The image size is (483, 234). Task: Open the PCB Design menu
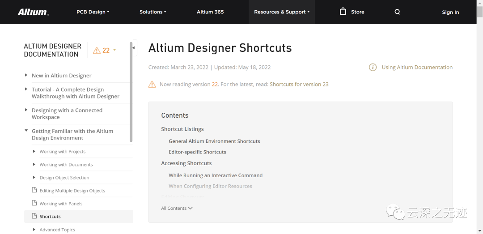(x=93, y=12)
